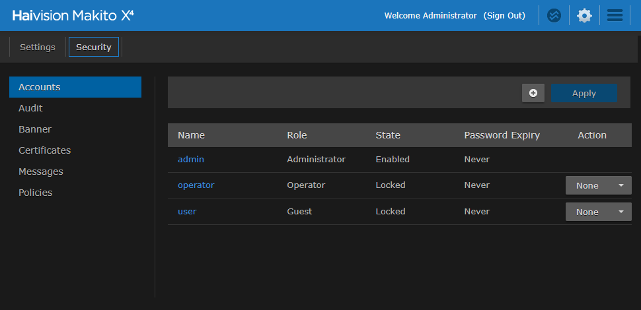Navigate to Messages in the sidebar
This screenshot has width=641, height=310.
coord(41,171)
